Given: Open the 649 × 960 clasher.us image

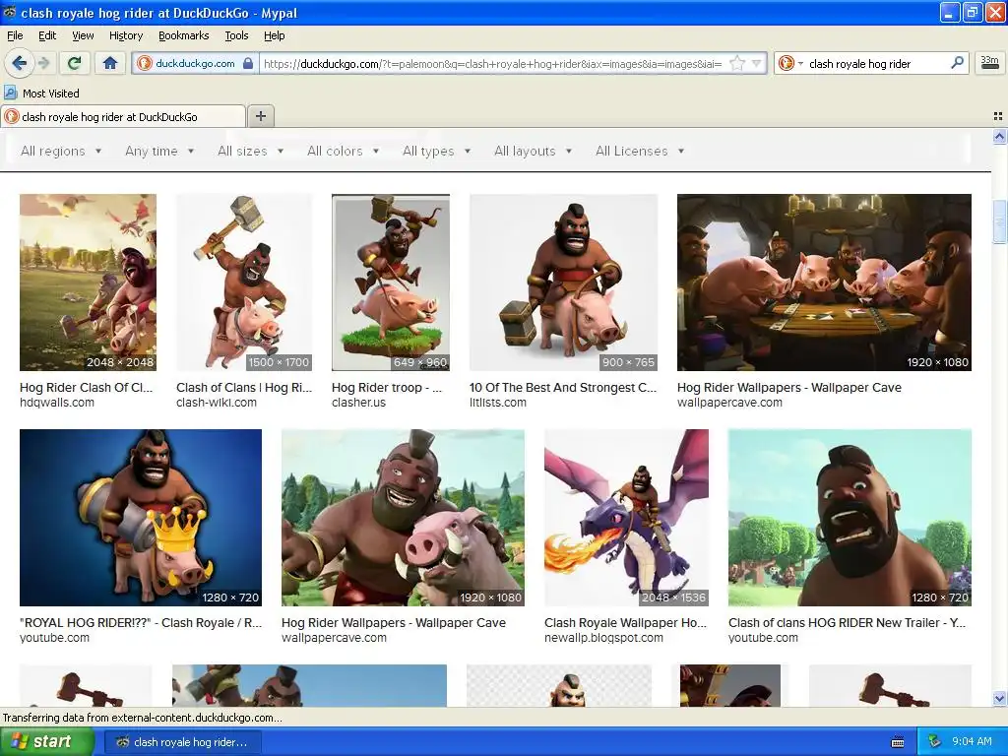Looking at the screenshot, I should point(390,283).
